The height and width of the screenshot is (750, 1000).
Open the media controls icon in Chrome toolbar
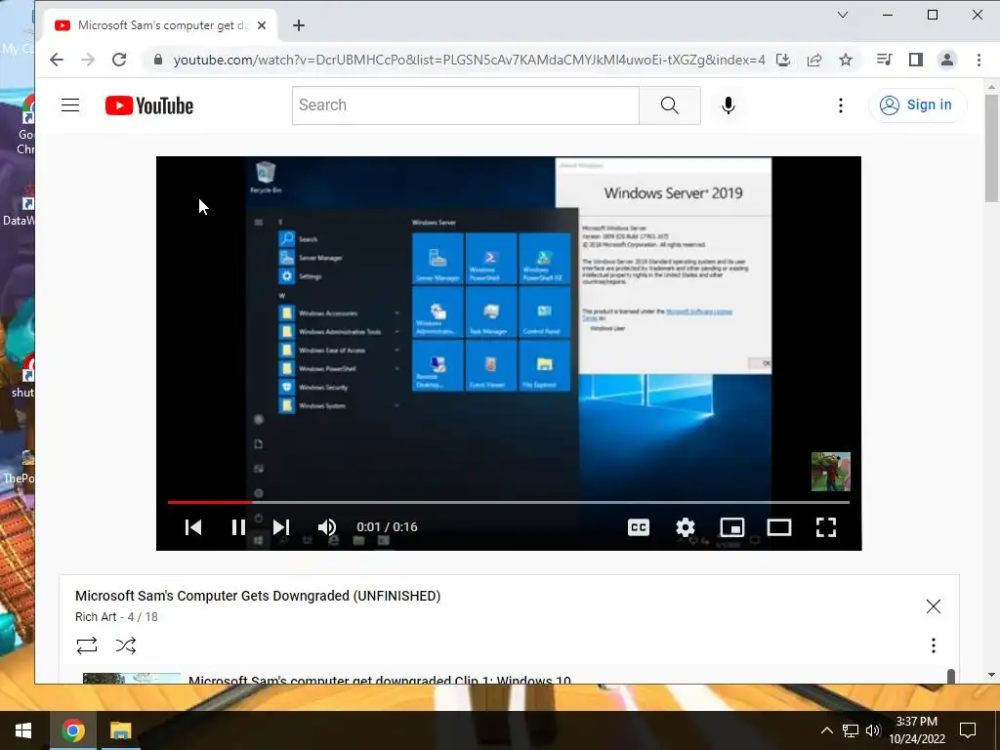[884, 60]
